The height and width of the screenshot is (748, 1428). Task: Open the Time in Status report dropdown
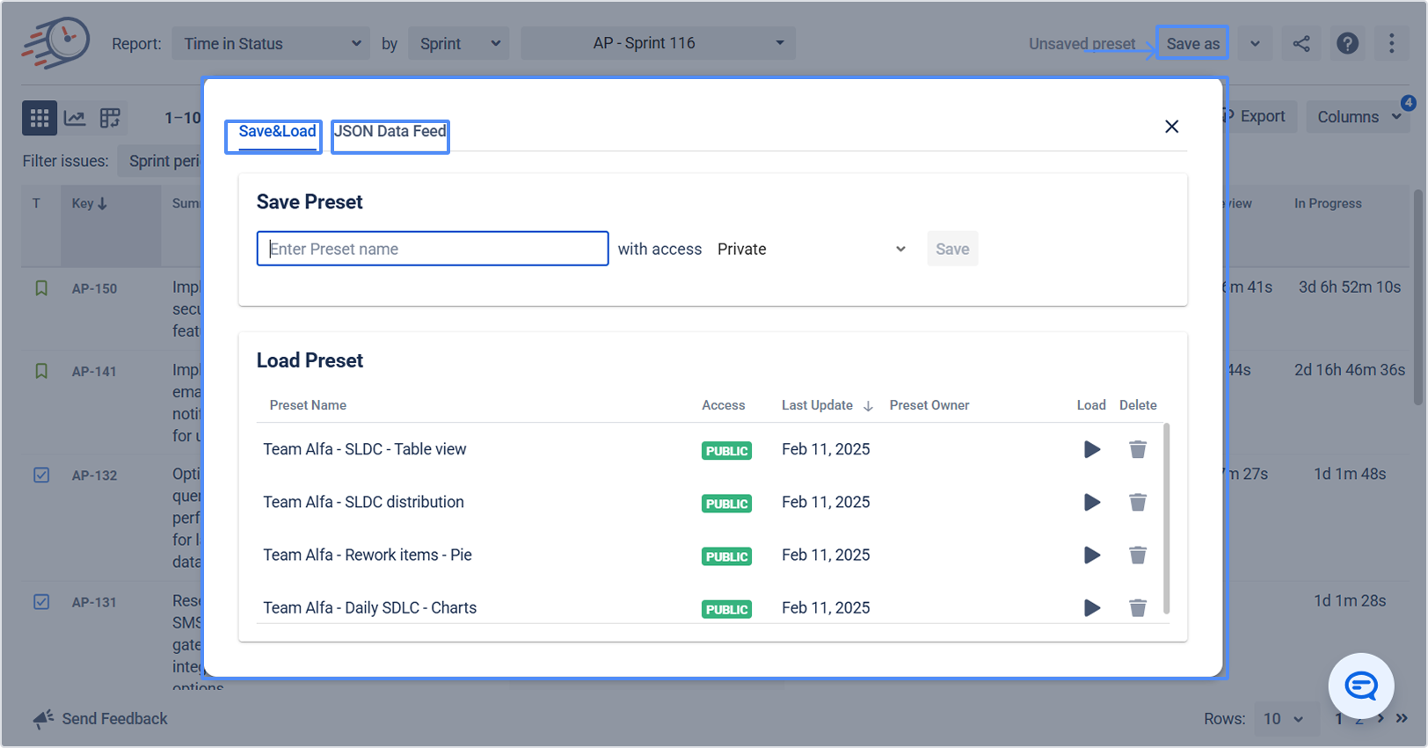coord(270,43)
